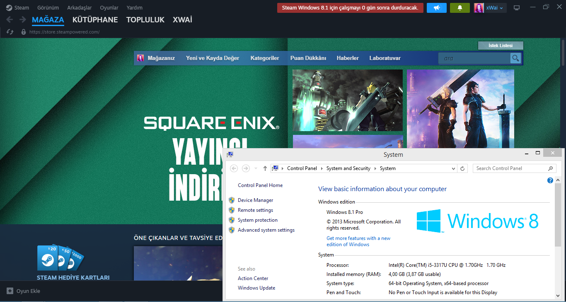Click the shield icon beside System protection
Screen dimensions: 566x302
pyautogui.click(x=232, y=220)
